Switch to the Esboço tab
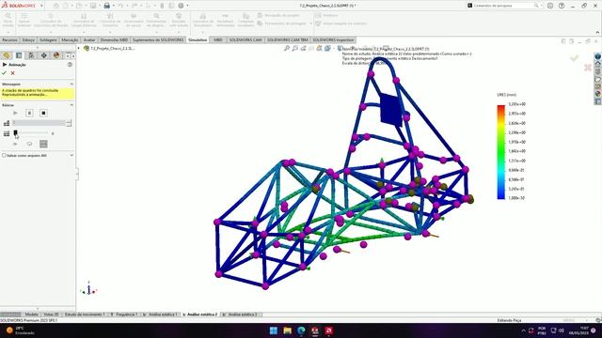 (28, 39)
